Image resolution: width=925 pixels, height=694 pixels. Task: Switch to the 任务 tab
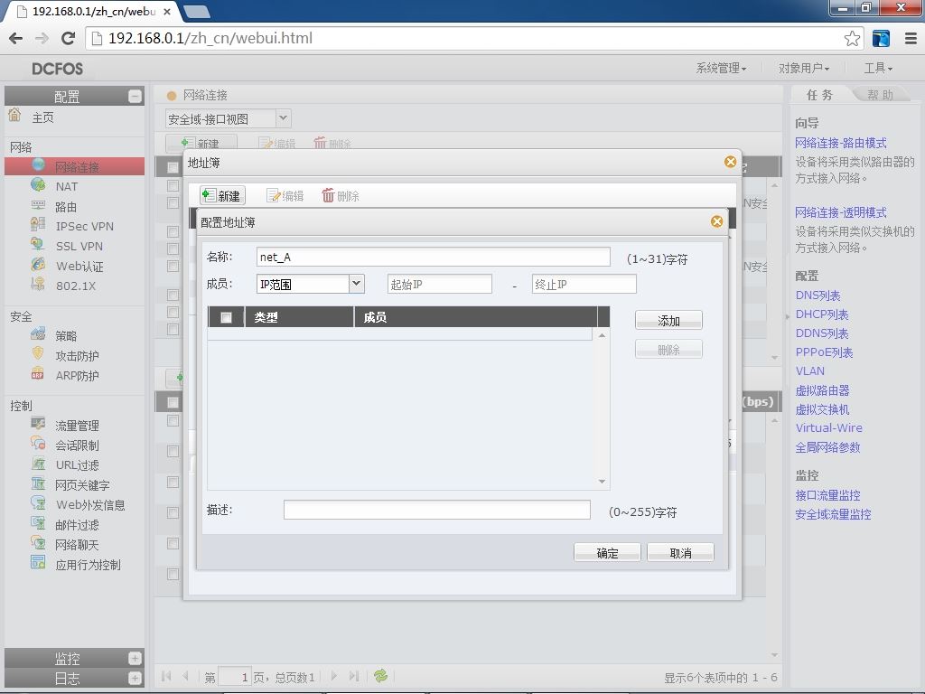820,95
